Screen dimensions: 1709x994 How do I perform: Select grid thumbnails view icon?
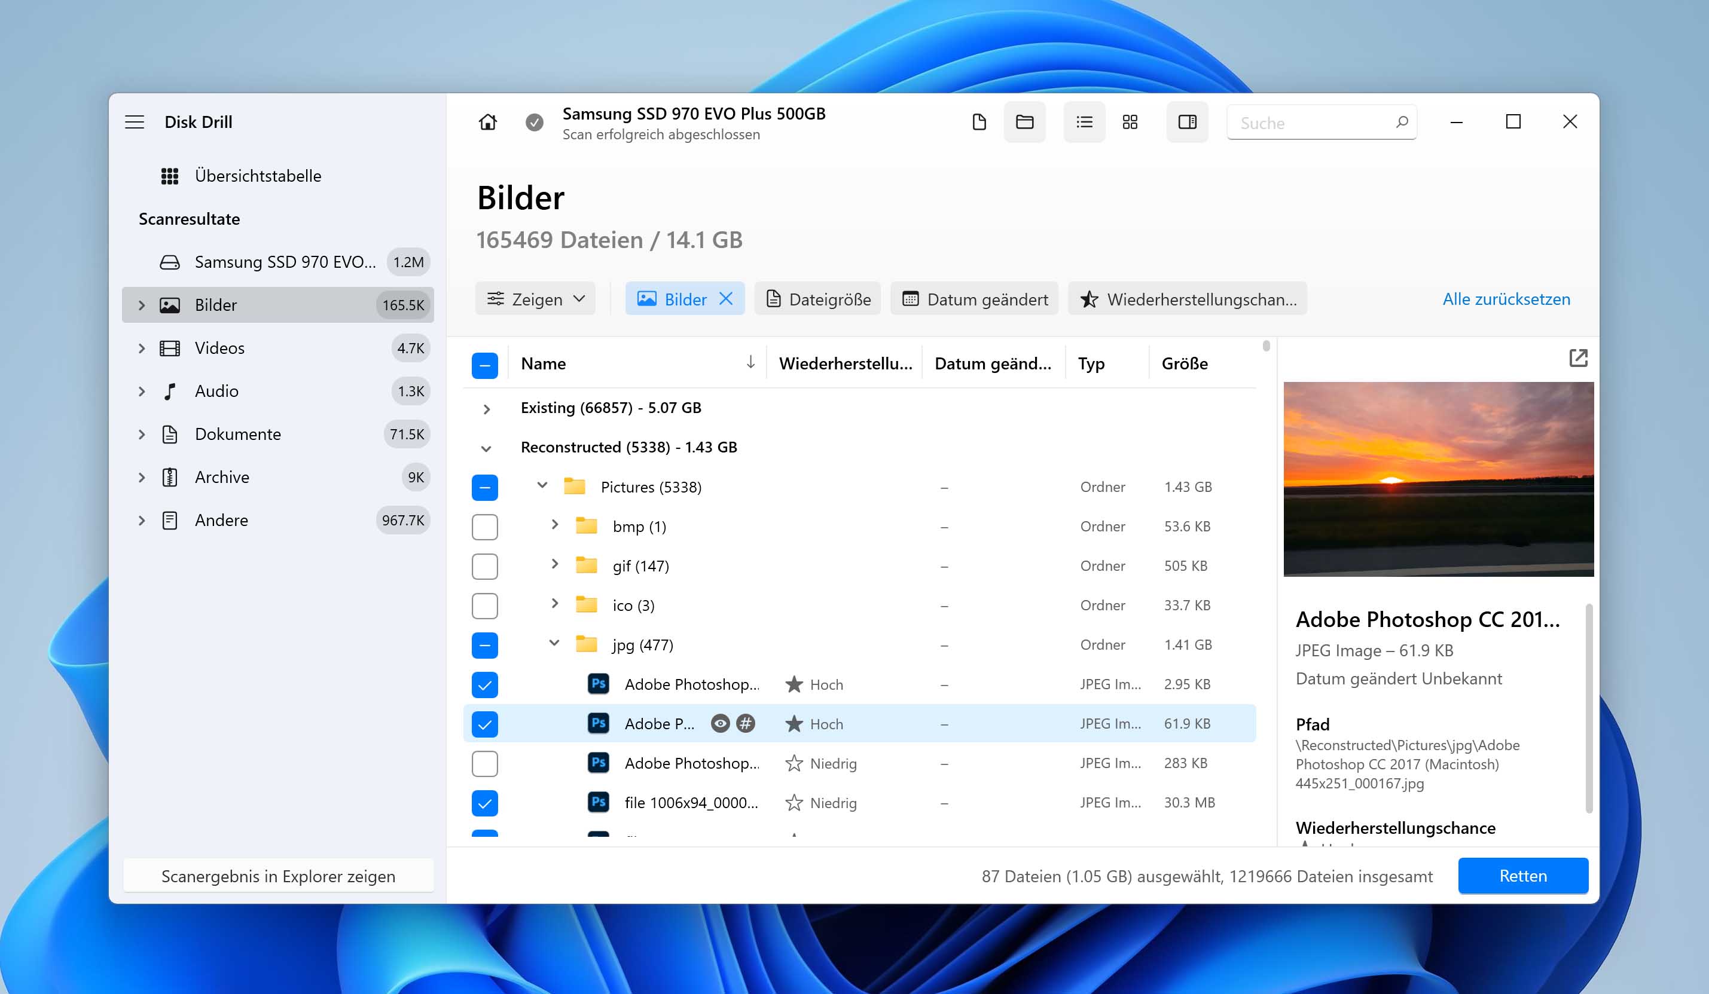pos(1130,122)
